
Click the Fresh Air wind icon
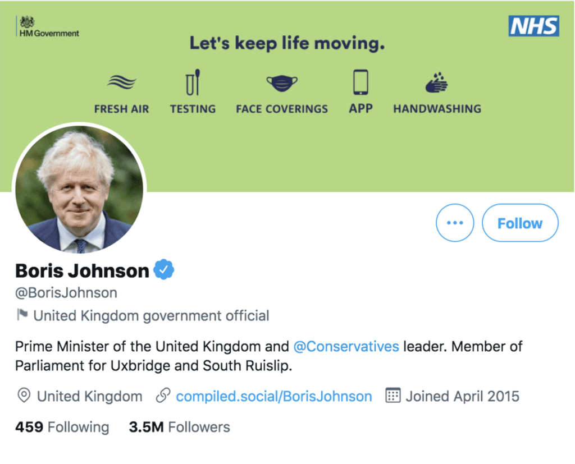(x=121, y=83)
